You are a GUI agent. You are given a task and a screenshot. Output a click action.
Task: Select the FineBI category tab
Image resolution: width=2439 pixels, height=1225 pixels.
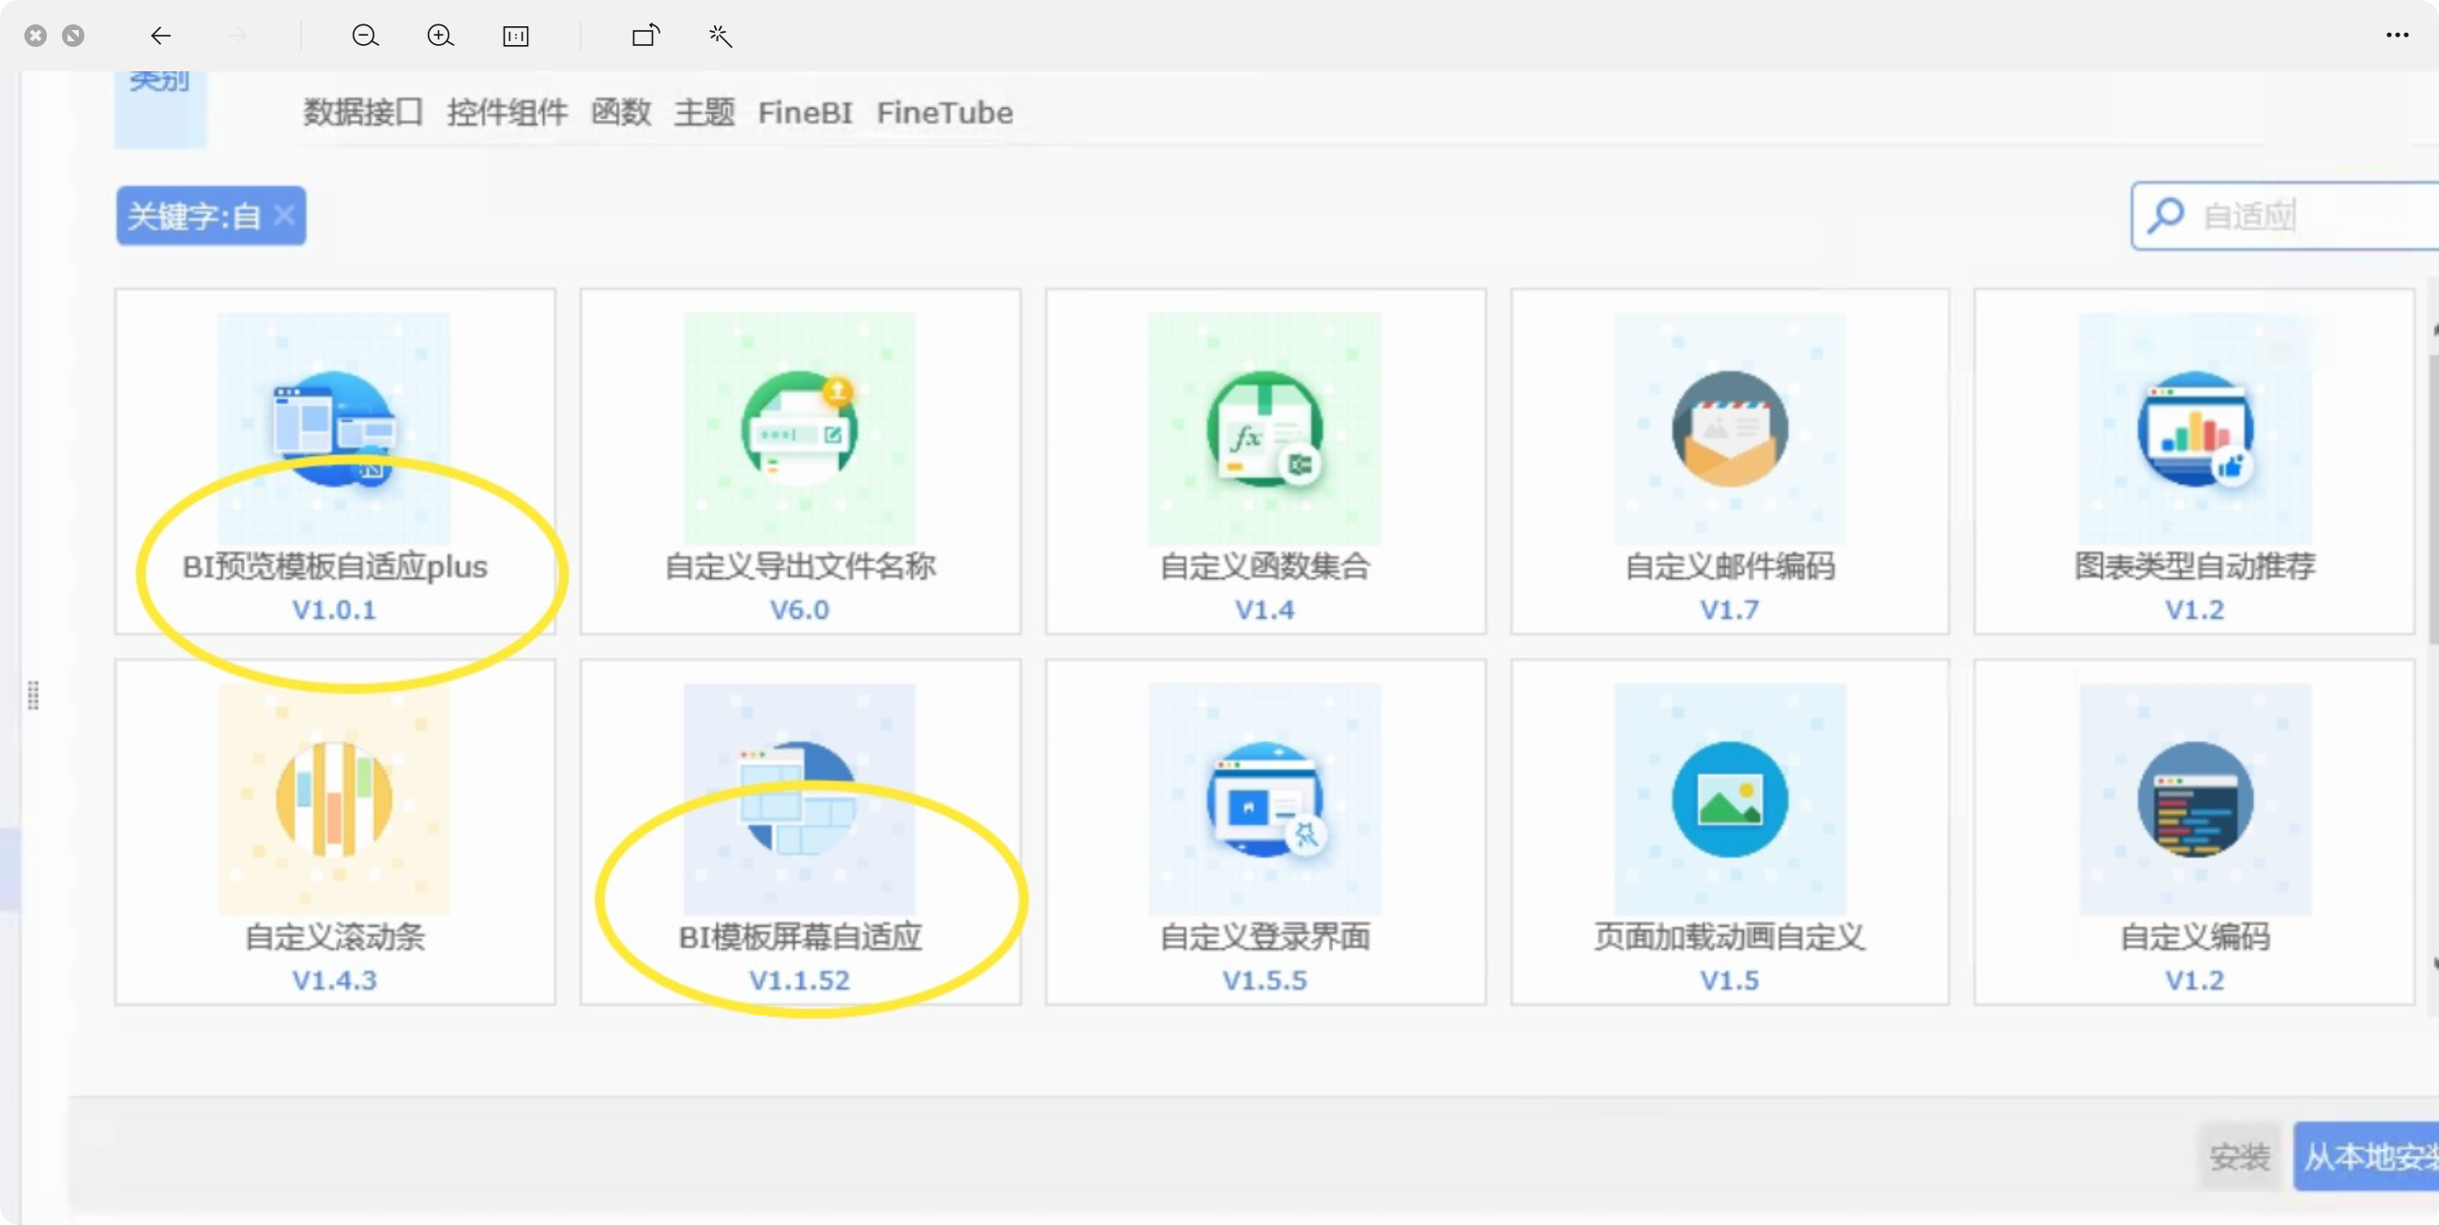(805, 113)
